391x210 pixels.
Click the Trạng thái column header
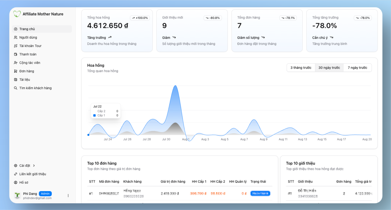click(258, 182)
